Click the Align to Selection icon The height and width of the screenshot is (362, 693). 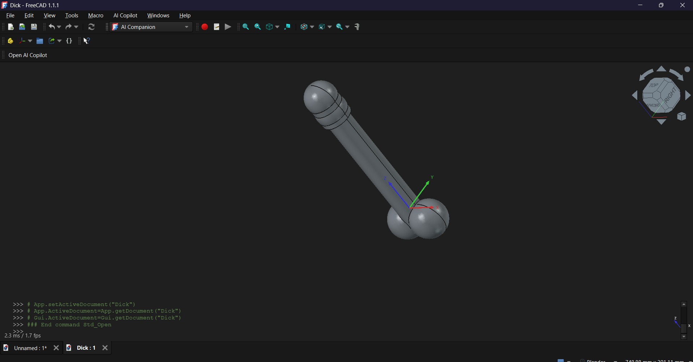tap(288, 27)
